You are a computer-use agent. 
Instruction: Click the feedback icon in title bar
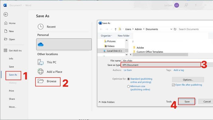coord(186,5)
